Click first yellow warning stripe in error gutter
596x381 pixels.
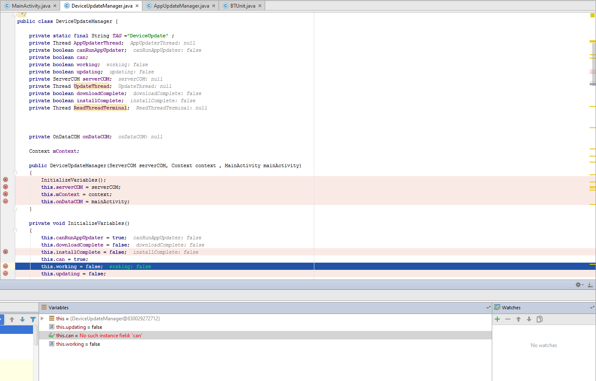point(593,41)
